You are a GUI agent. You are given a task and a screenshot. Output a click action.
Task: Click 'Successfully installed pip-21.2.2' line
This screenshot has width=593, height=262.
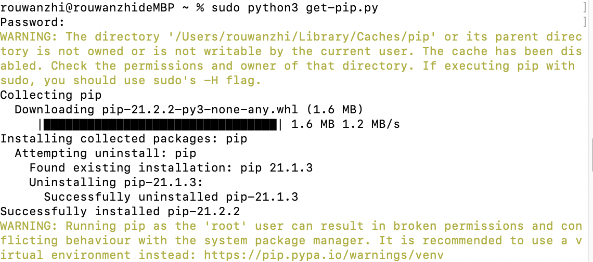pyautogui.click(x=120, y=212)
